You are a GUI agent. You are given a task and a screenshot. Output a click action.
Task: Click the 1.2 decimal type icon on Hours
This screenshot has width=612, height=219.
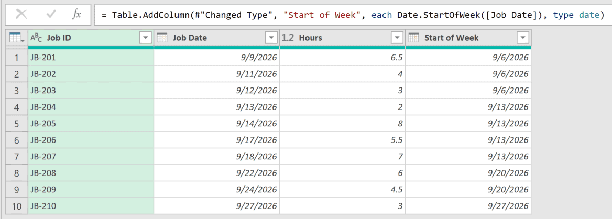[288, 38]
